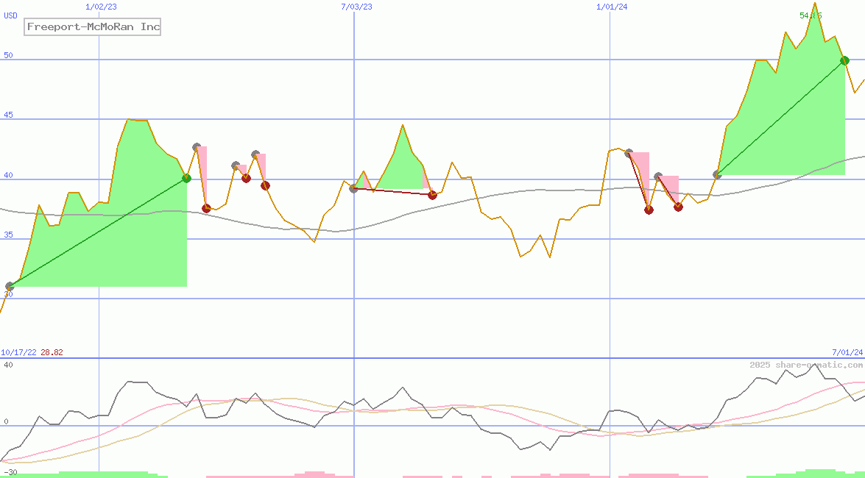
Task: Select the green exit marker at 50 USD
Action: point(844,60)
